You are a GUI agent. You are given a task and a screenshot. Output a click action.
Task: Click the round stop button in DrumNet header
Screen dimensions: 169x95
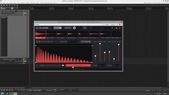point(74,28)
